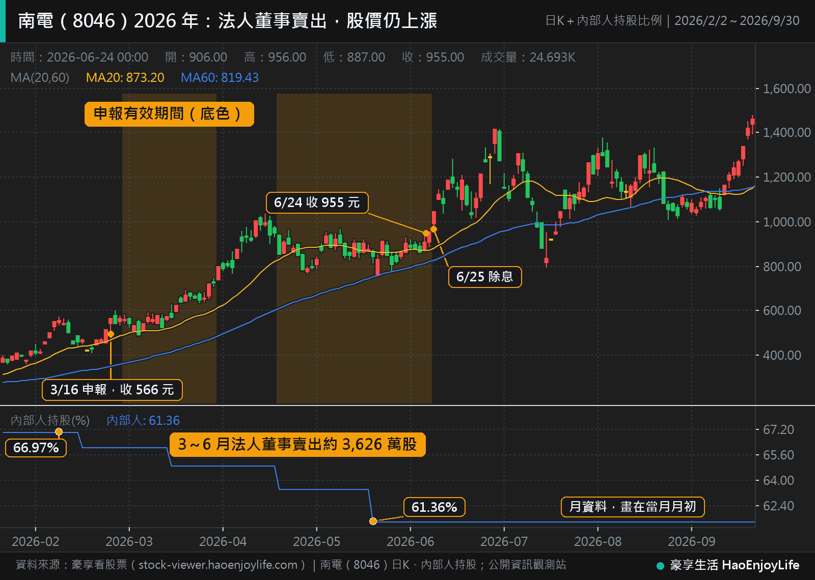The width and height of the screenshot is (815, 580).
Task: Click the '內部人持股(%)' panel title
Action: (50, 421)
